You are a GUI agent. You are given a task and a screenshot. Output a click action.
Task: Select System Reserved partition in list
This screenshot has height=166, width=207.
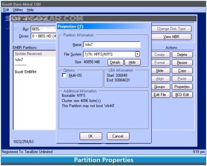coord(34,54)
